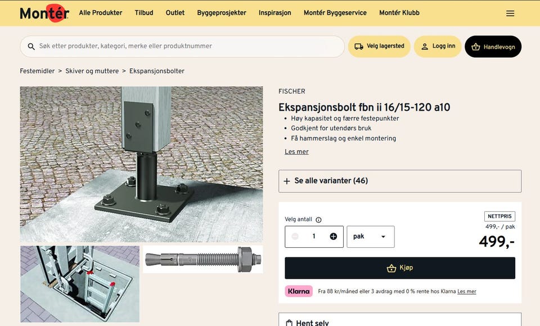Select the bolt close-up thumbnail
Image resolution: width=540 pixels, height=326 pixels.
click(x=203, y=259)
